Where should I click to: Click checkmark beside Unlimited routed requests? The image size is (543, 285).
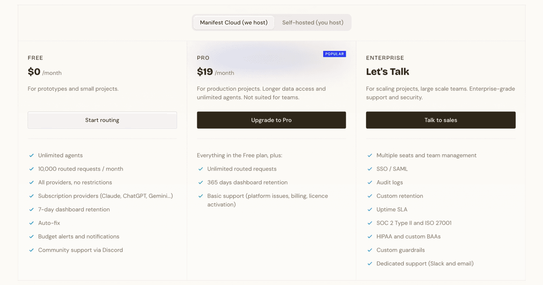click(201, 169)
